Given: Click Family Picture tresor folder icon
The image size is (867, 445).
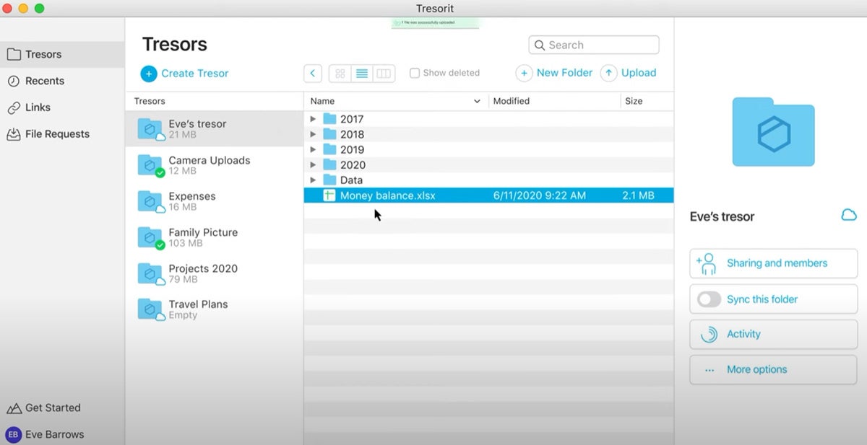Looking at the screenshot, I should tap(150, 237).
